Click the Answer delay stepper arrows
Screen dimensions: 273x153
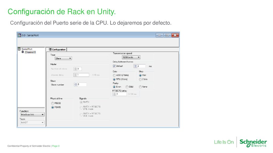(75, 75)
